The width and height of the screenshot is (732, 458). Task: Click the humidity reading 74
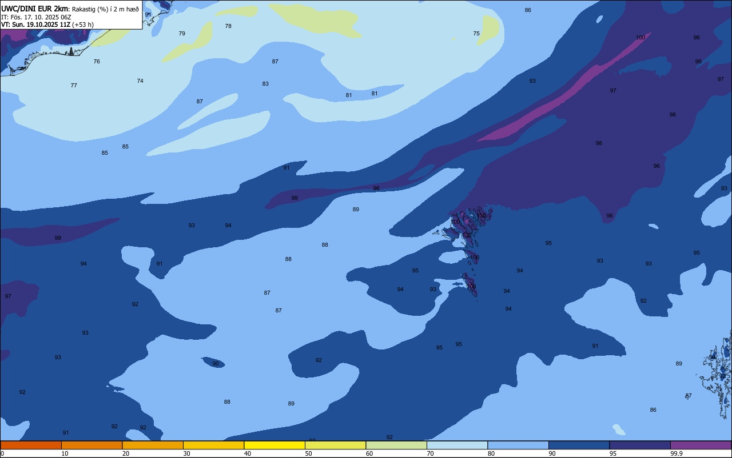[140, 81]
